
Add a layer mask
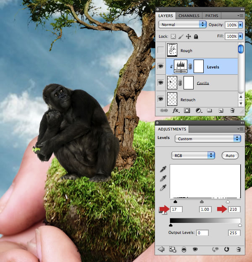pyautogui.click(x=187, y=110)
